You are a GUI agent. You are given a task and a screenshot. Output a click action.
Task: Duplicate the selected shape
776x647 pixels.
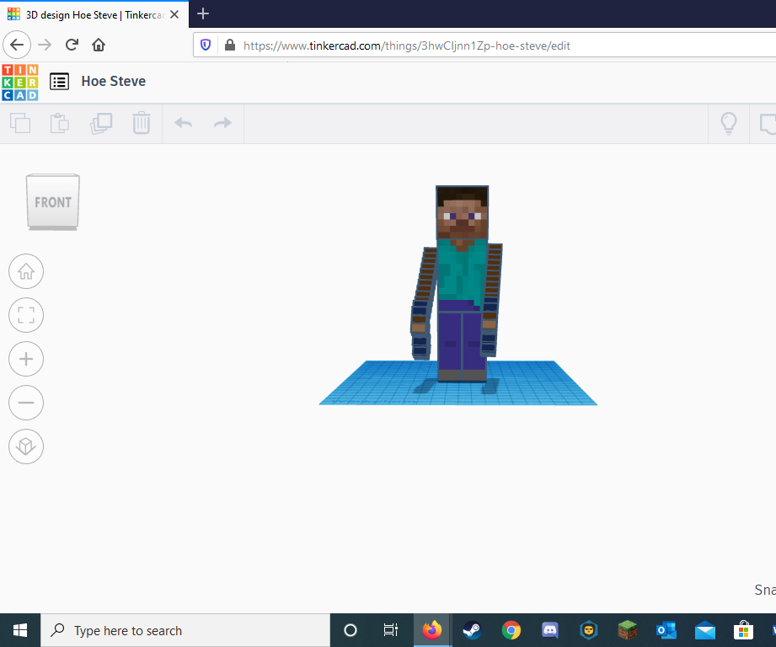tap(101, 123)
